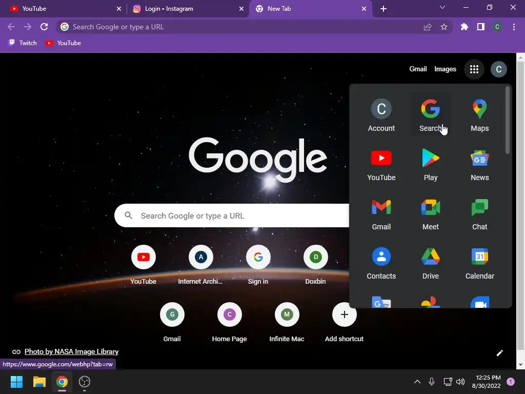Open Account in the Google apps panel
525x394 pixels.
(381, 115)
